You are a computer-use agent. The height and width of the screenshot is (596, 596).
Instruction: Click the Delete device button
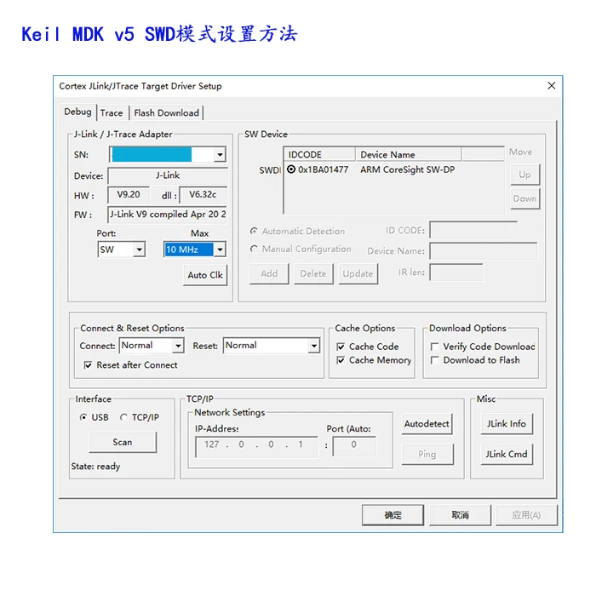pos(313,273)
